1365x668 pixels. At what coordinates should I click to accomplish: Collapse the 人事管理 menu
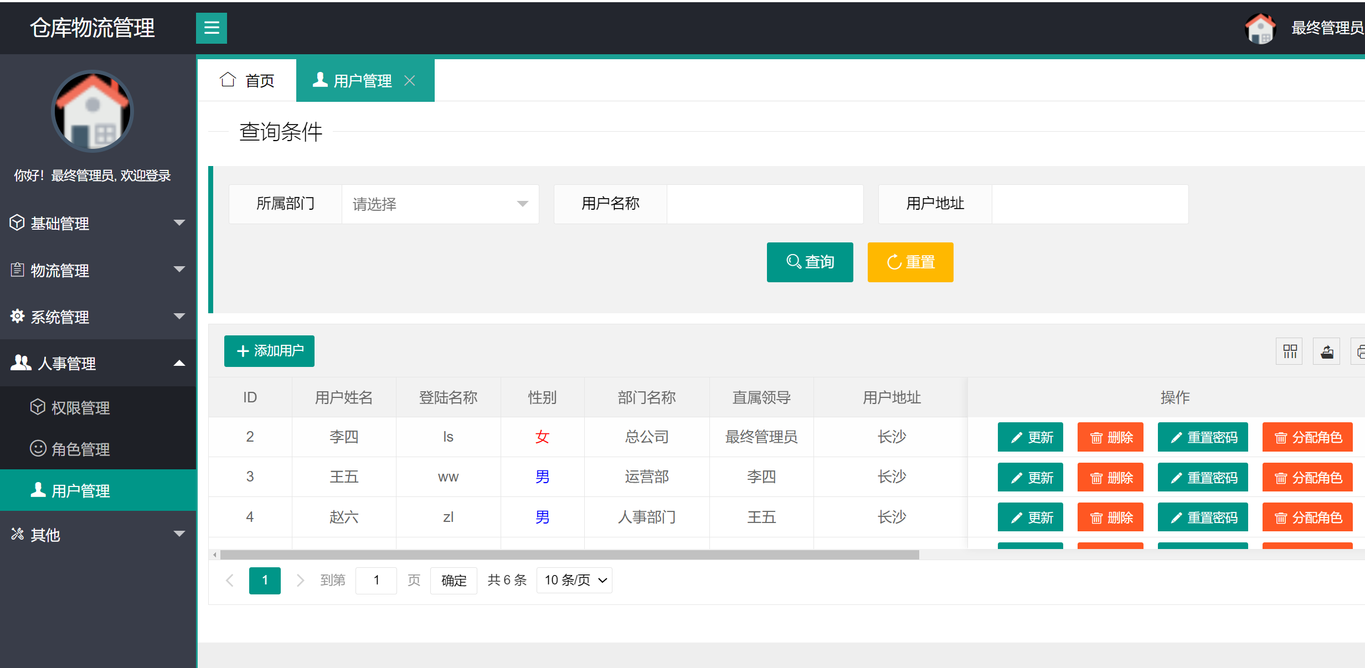click(x=98, y=363)
